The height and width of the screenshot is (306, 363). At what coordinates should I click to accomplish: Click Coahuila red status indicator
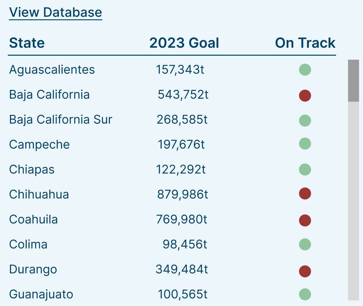305,220
